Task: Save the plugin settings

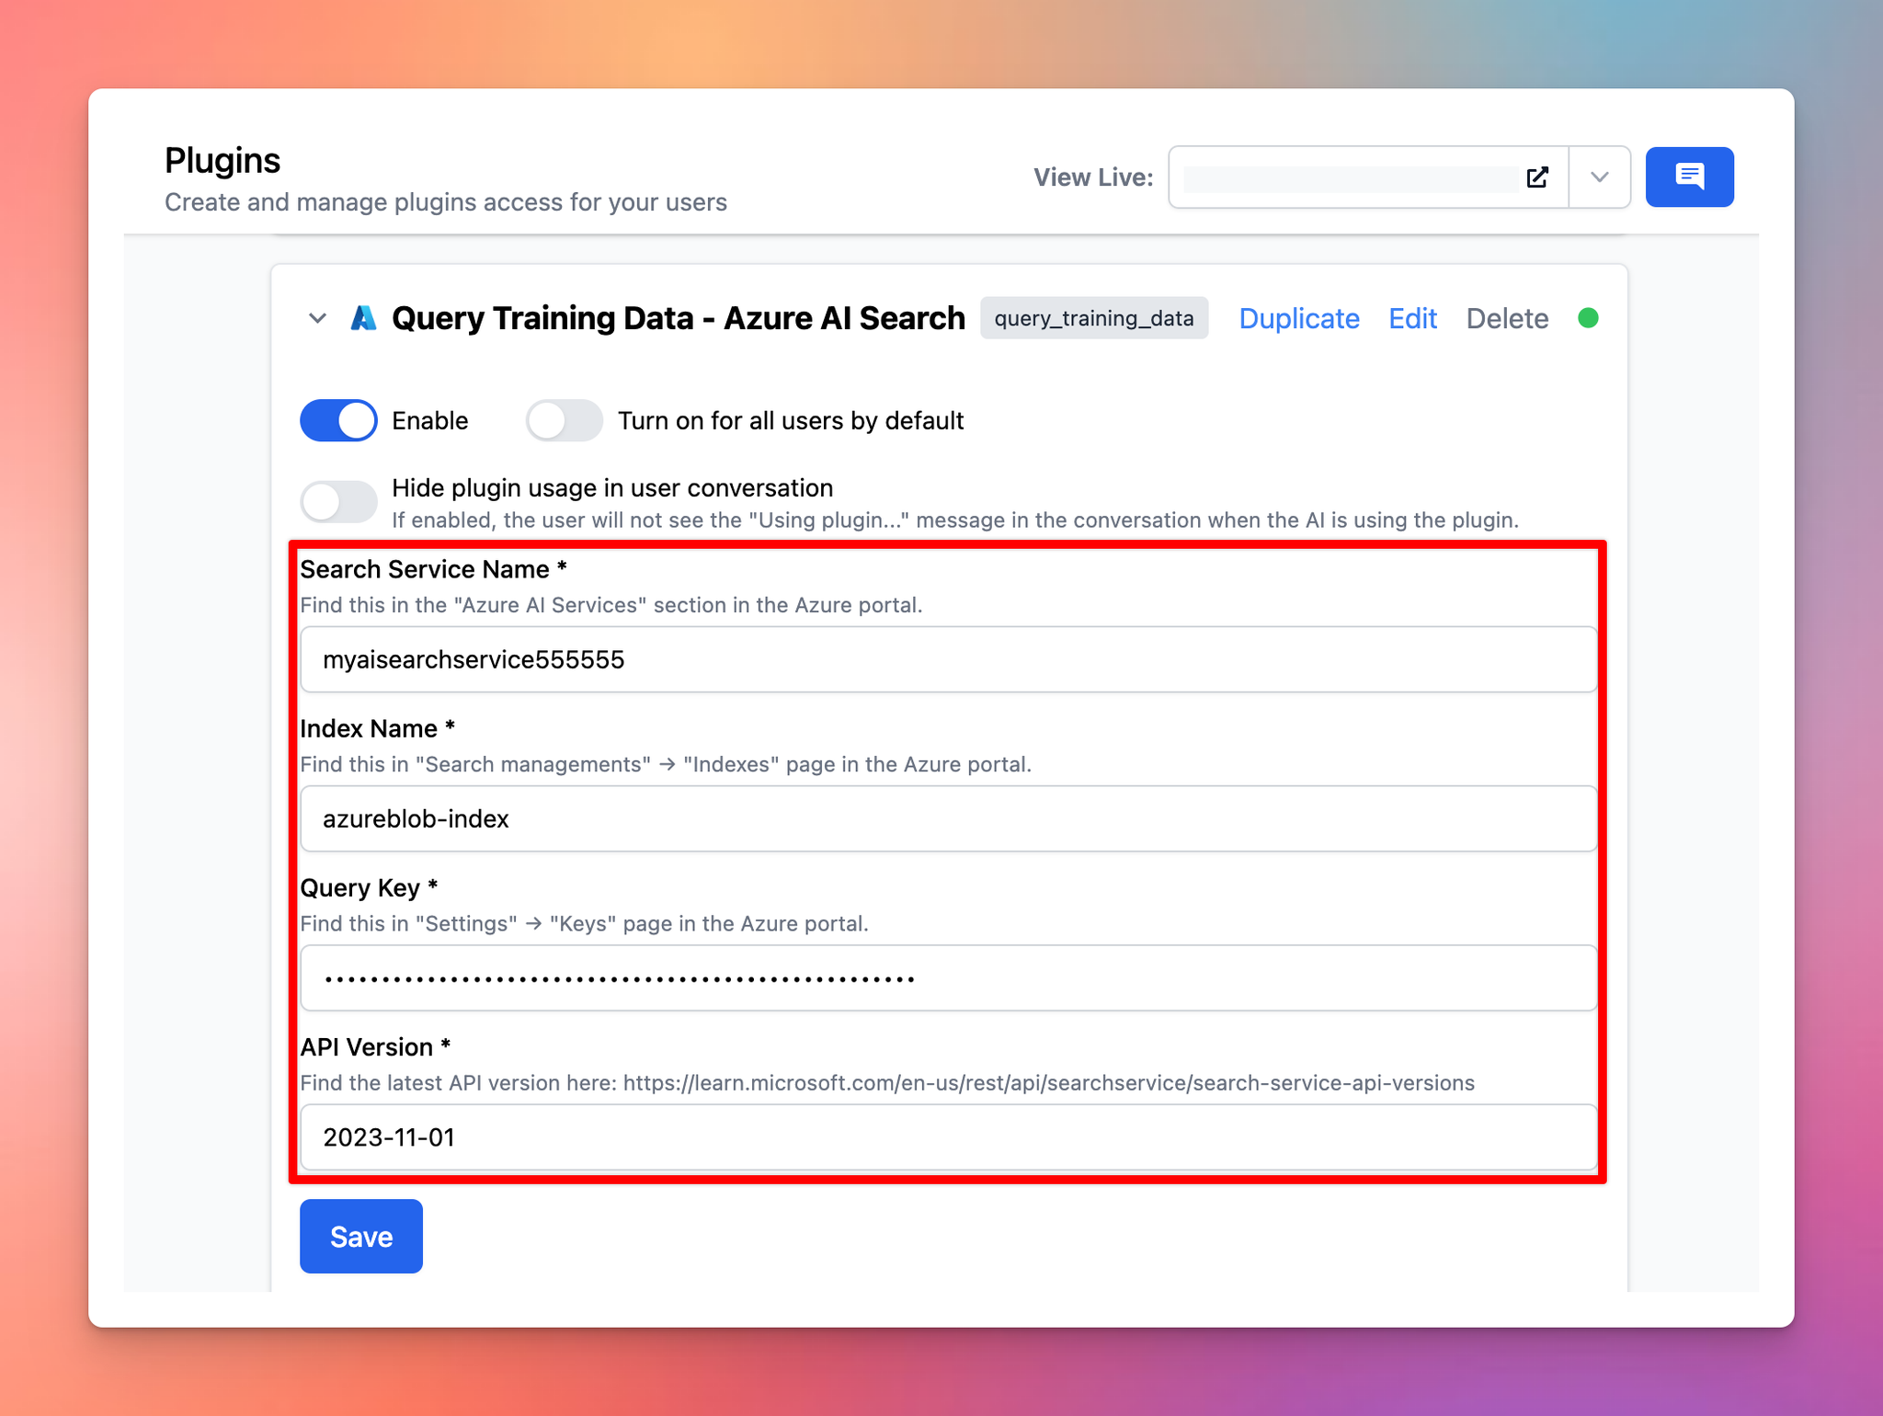Action: point(361,1236)
